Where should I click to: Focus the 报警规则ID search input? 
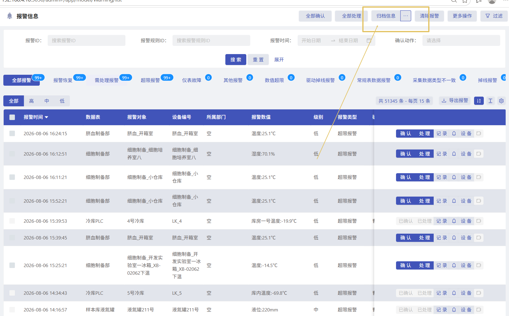coord(211,40)
